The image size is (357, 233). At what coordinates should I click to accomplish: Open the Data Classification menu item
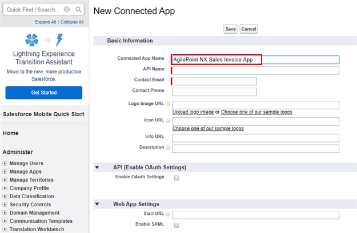click(x=31, y=196)
